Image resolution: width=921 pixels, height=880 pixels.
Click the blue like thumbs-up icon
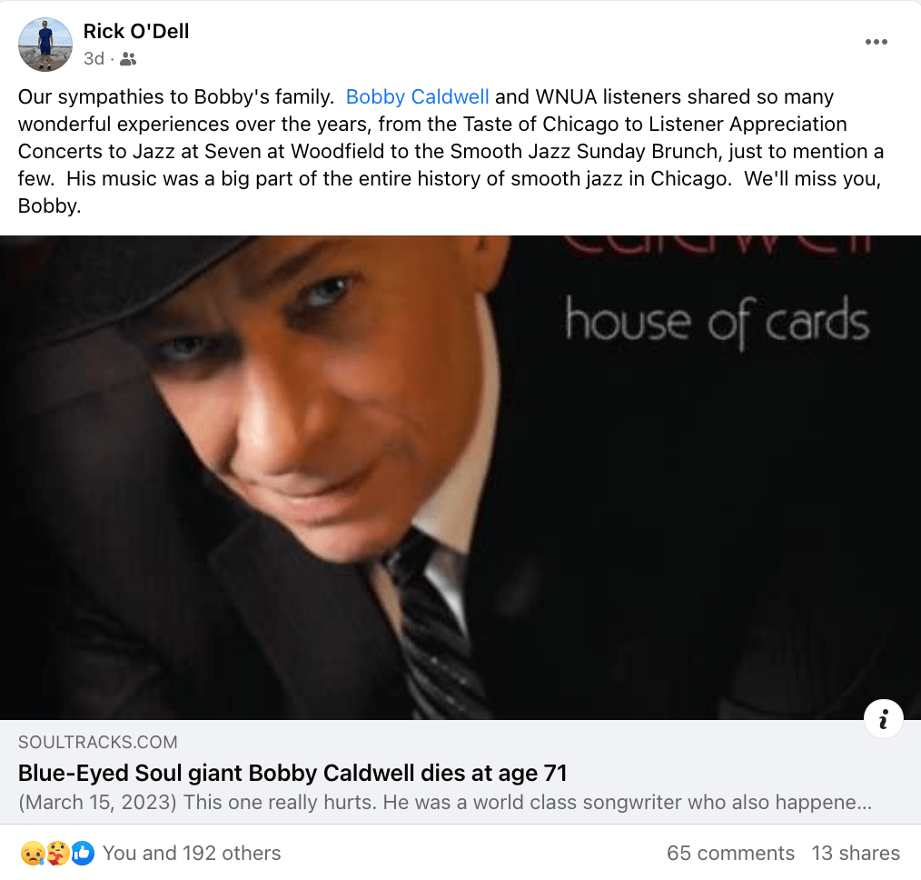(83, 853)
